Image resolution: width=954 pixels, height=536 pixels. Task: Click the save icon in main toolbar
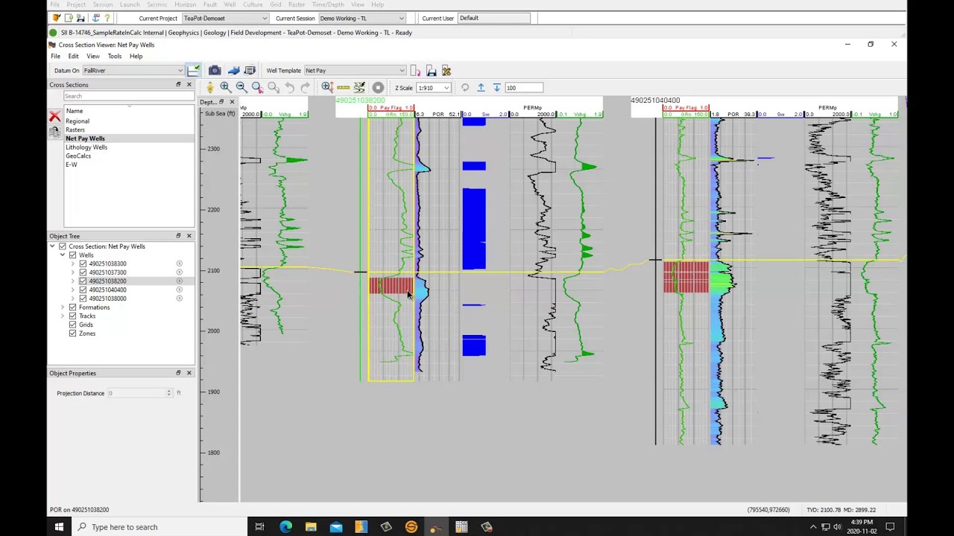click(x=80, y=18)
